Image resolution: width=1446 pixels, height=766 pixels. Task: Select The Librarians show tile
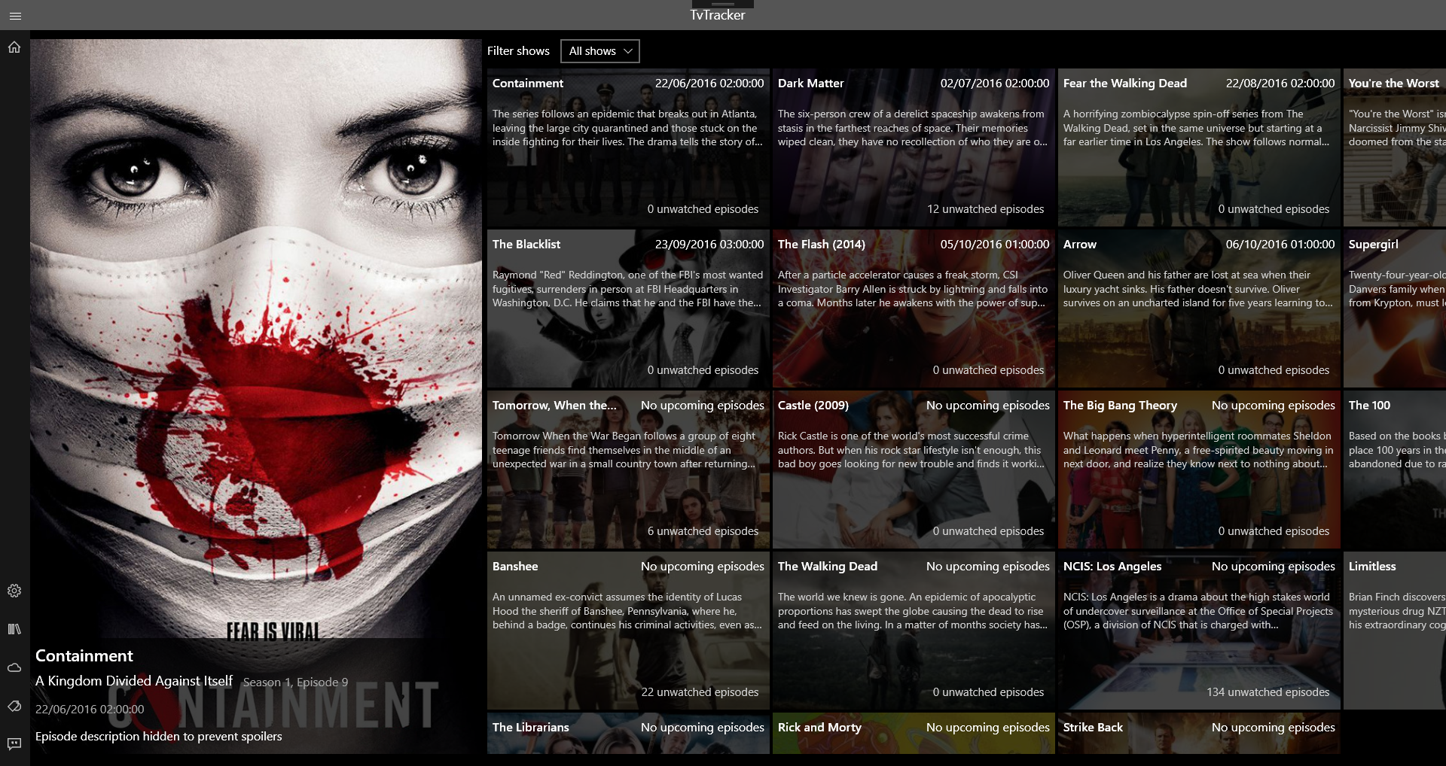point(628,733)
